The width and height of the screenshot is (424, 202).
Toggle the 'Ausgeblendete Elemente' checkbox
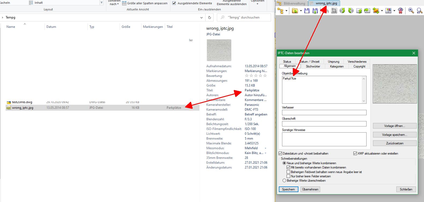tap(174, 3)
